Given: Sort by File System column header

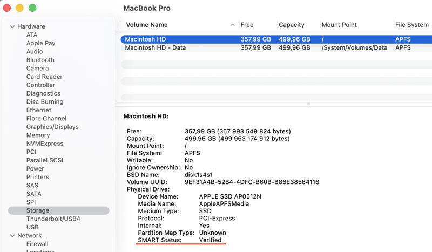Looking at the screenshot, I should (412, 25).
